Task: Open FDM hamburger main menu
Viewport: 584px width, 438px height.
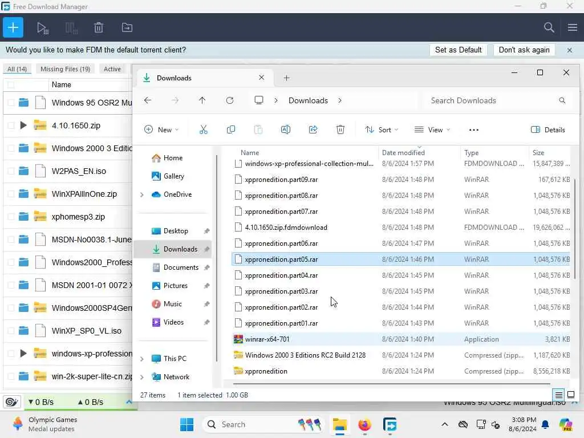Action: pos(573,27)
